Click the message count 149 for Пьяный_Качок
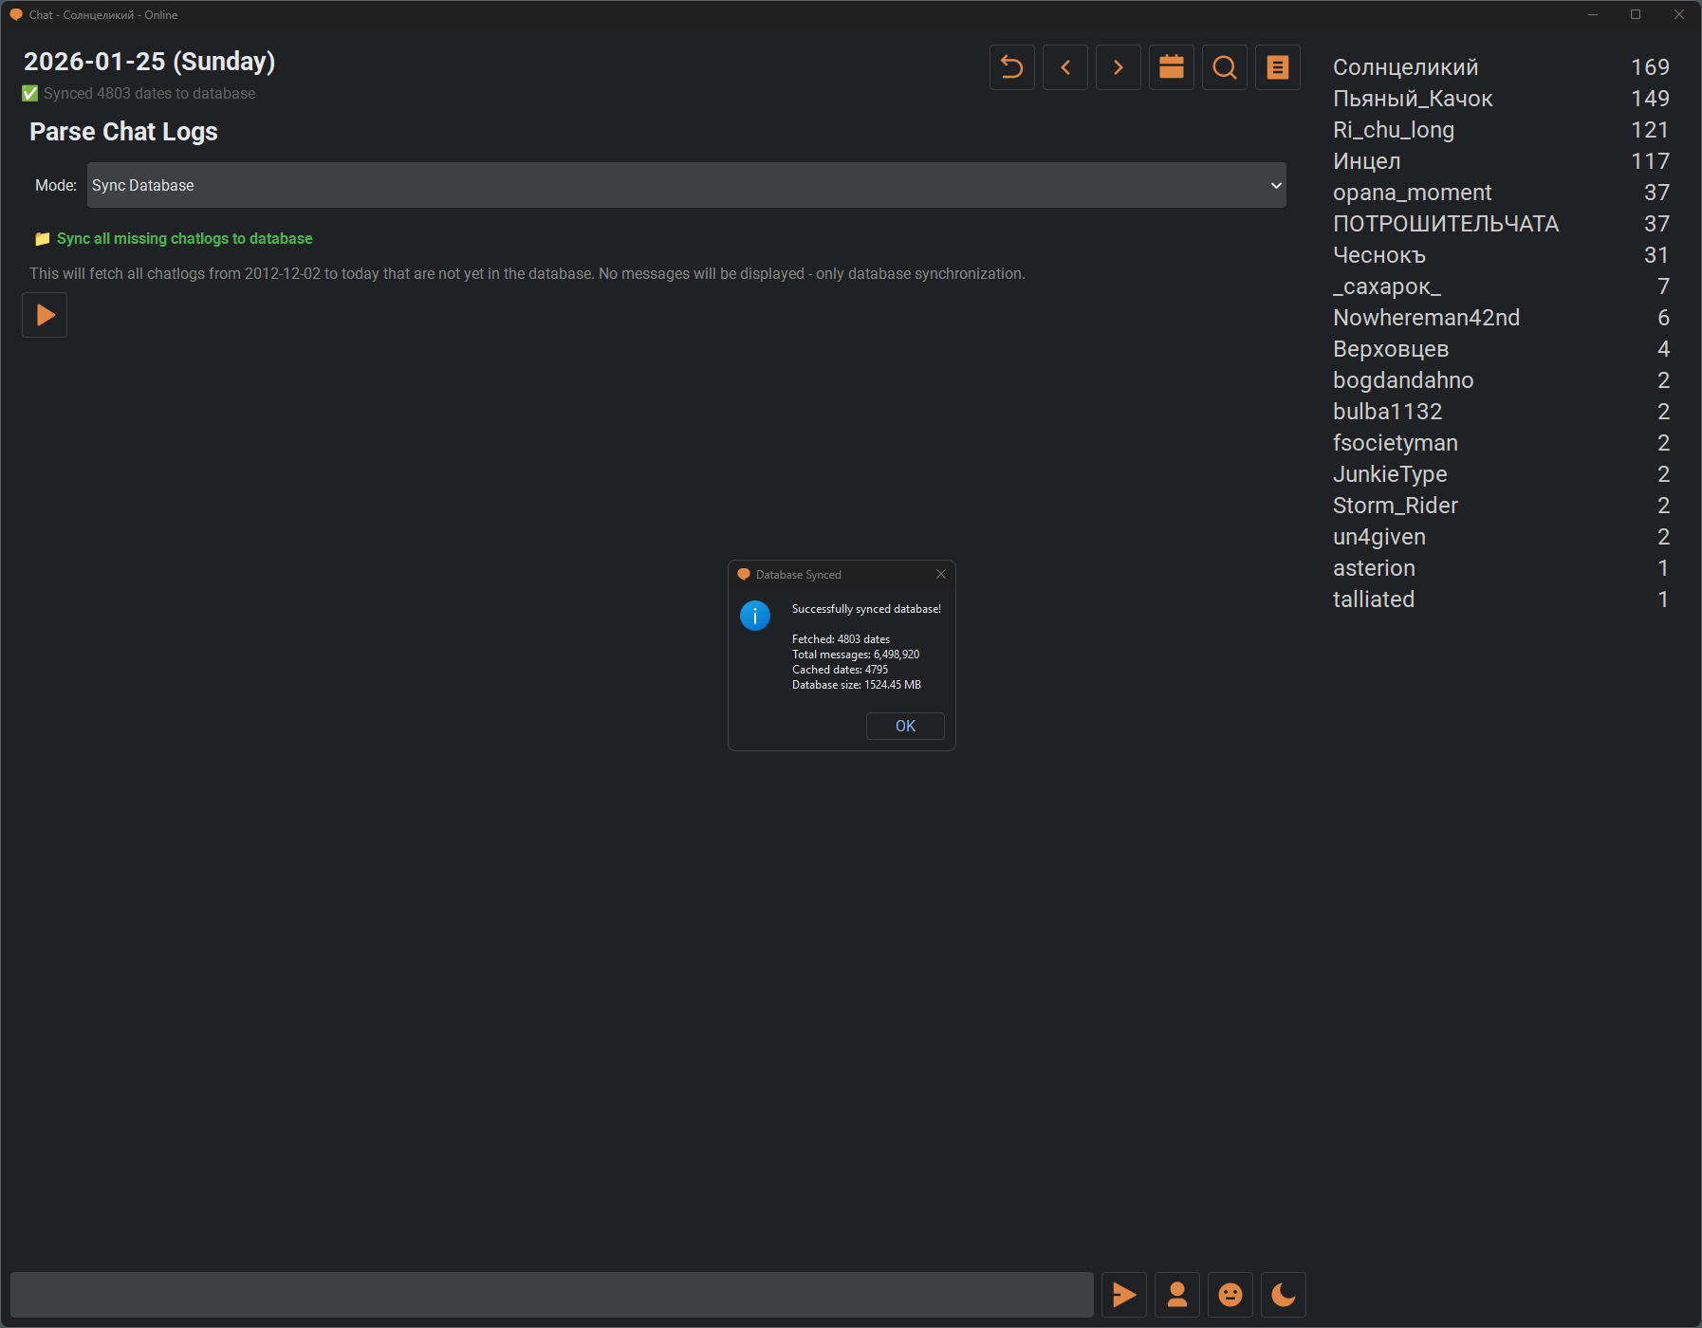 click(1650, 99)
